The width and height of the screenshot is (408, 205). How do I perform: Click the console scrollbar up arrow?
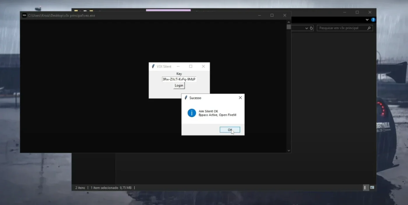point(289,22)
